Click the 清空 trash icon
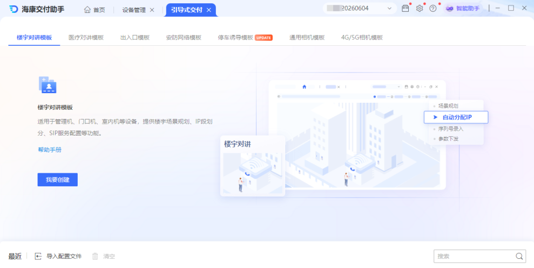This screenshot has width=534, height=268. pos(95,256)
